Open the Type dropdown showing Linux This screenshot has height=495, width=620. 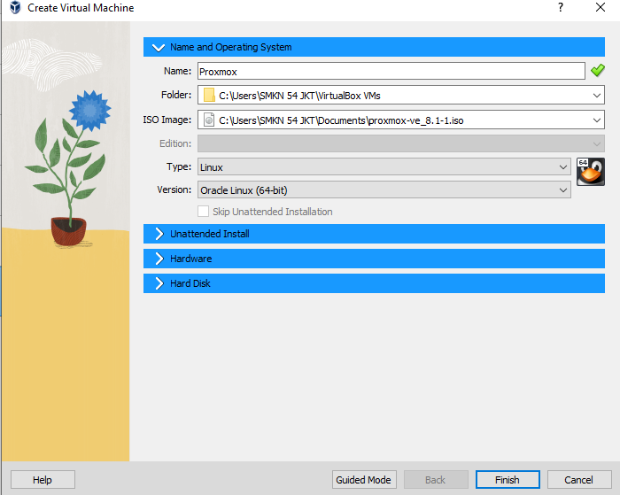[x=384, y=166]
